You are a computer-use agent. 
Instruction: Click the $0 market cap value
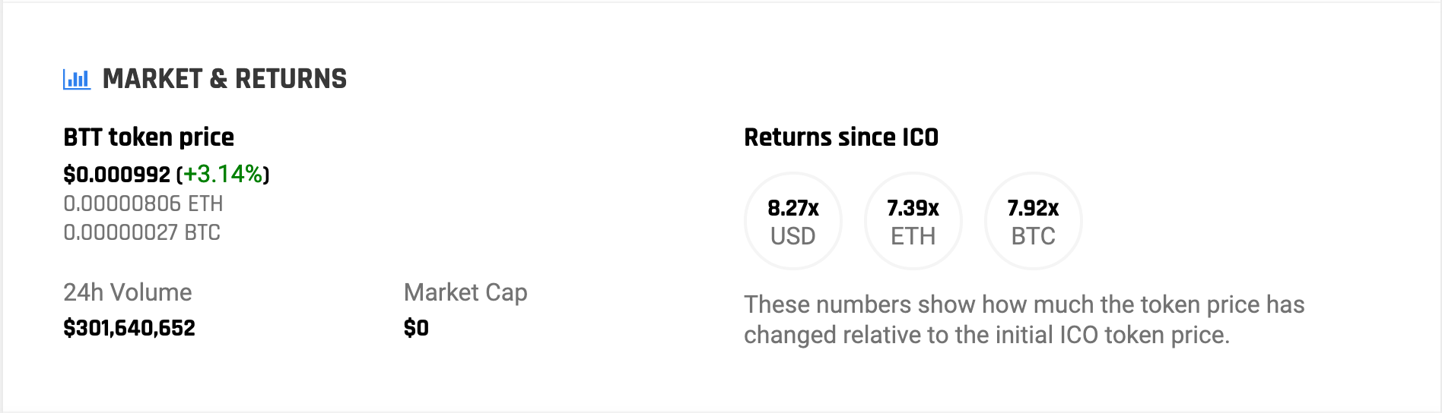pos(416,328)
